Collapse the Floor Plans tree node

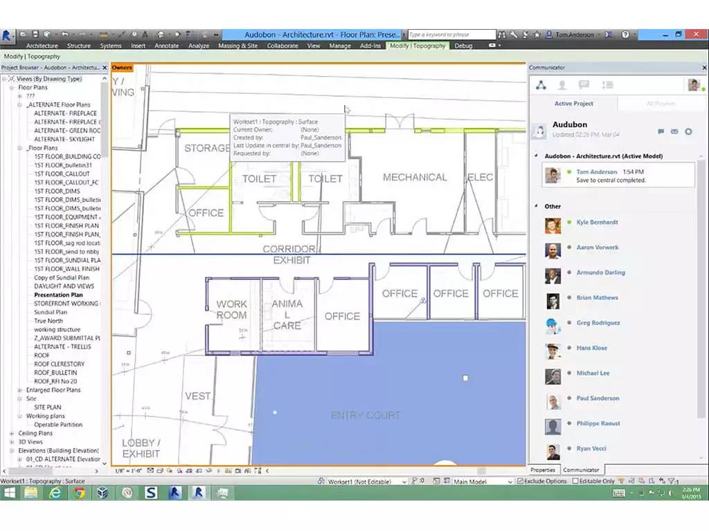click(x=12, y=88)
